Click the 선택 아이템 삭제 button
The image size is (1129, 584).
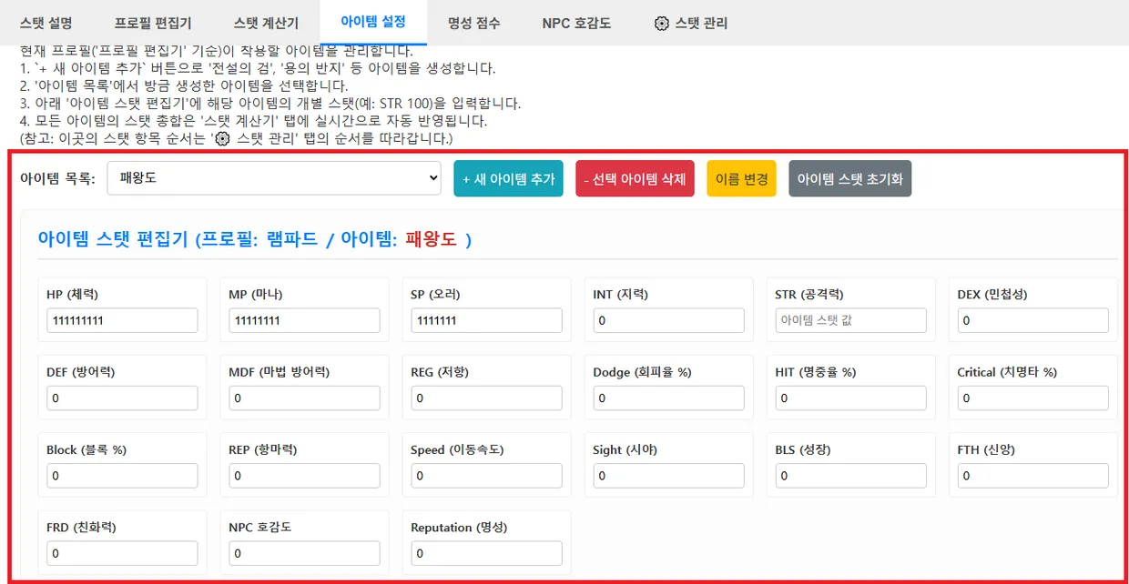636,179
